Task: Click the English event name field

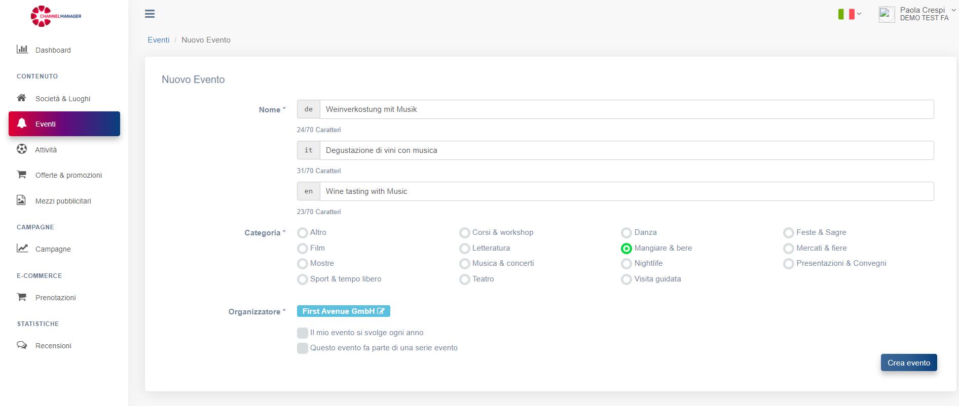Action: click(626, 191)
